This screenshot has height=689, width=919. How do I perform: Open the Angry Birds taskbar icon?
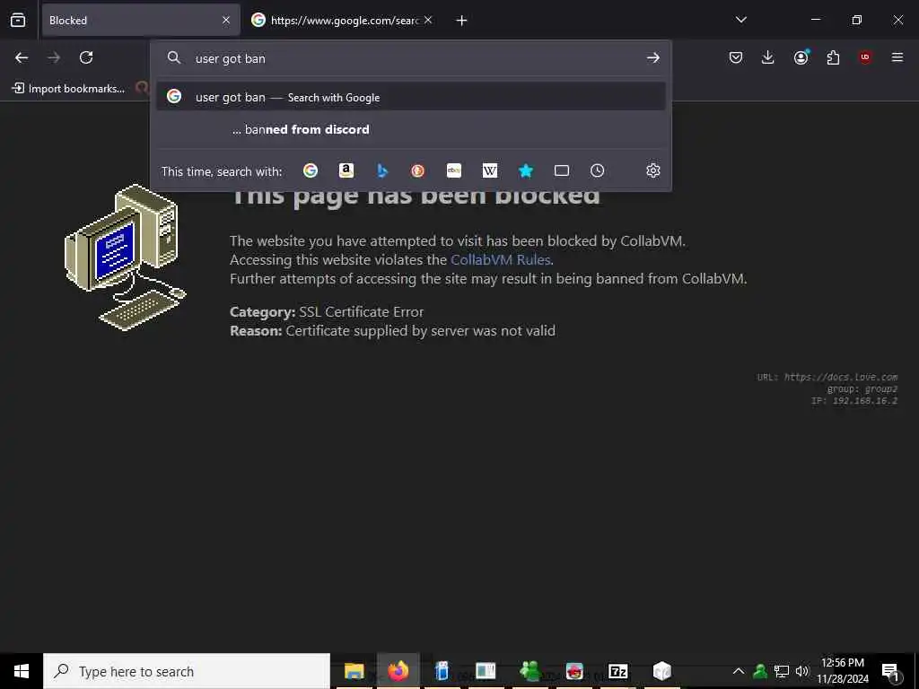coord(574,671)
